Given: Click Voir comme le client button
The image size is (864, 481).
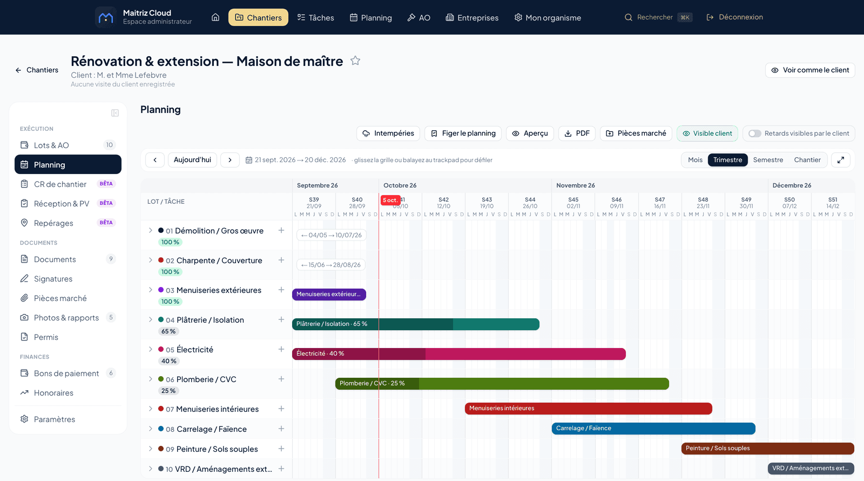Looking at the screenshot, I should point(810,70).
